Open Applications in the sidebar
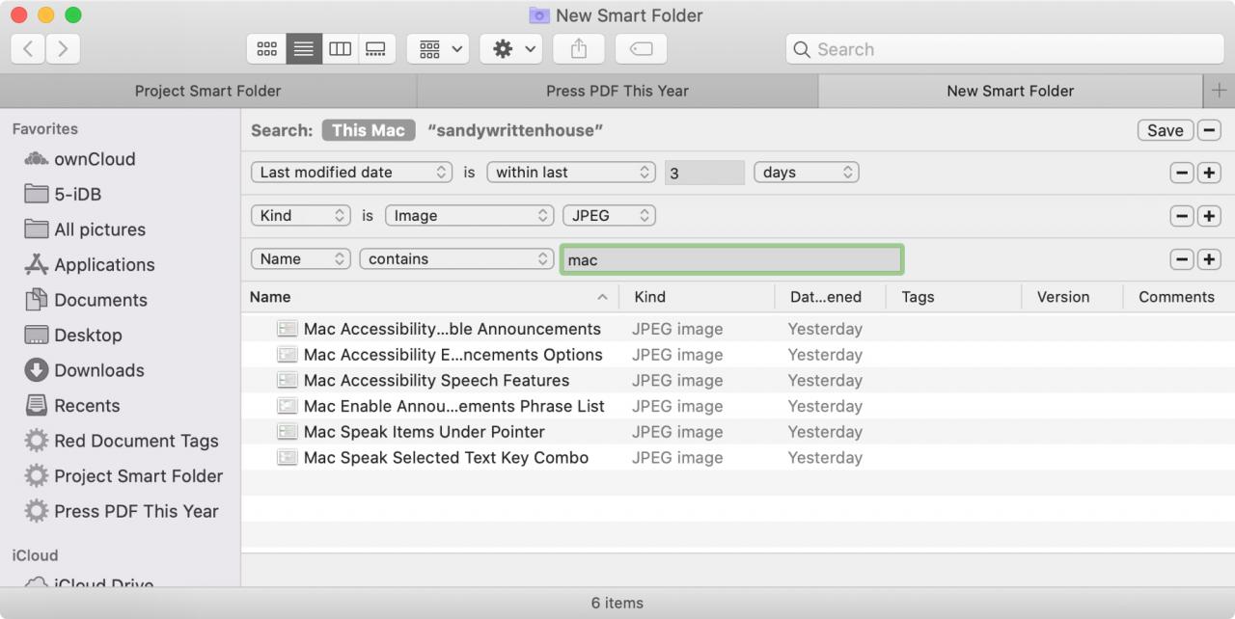1235x619 pixels. tap(89, 265)
